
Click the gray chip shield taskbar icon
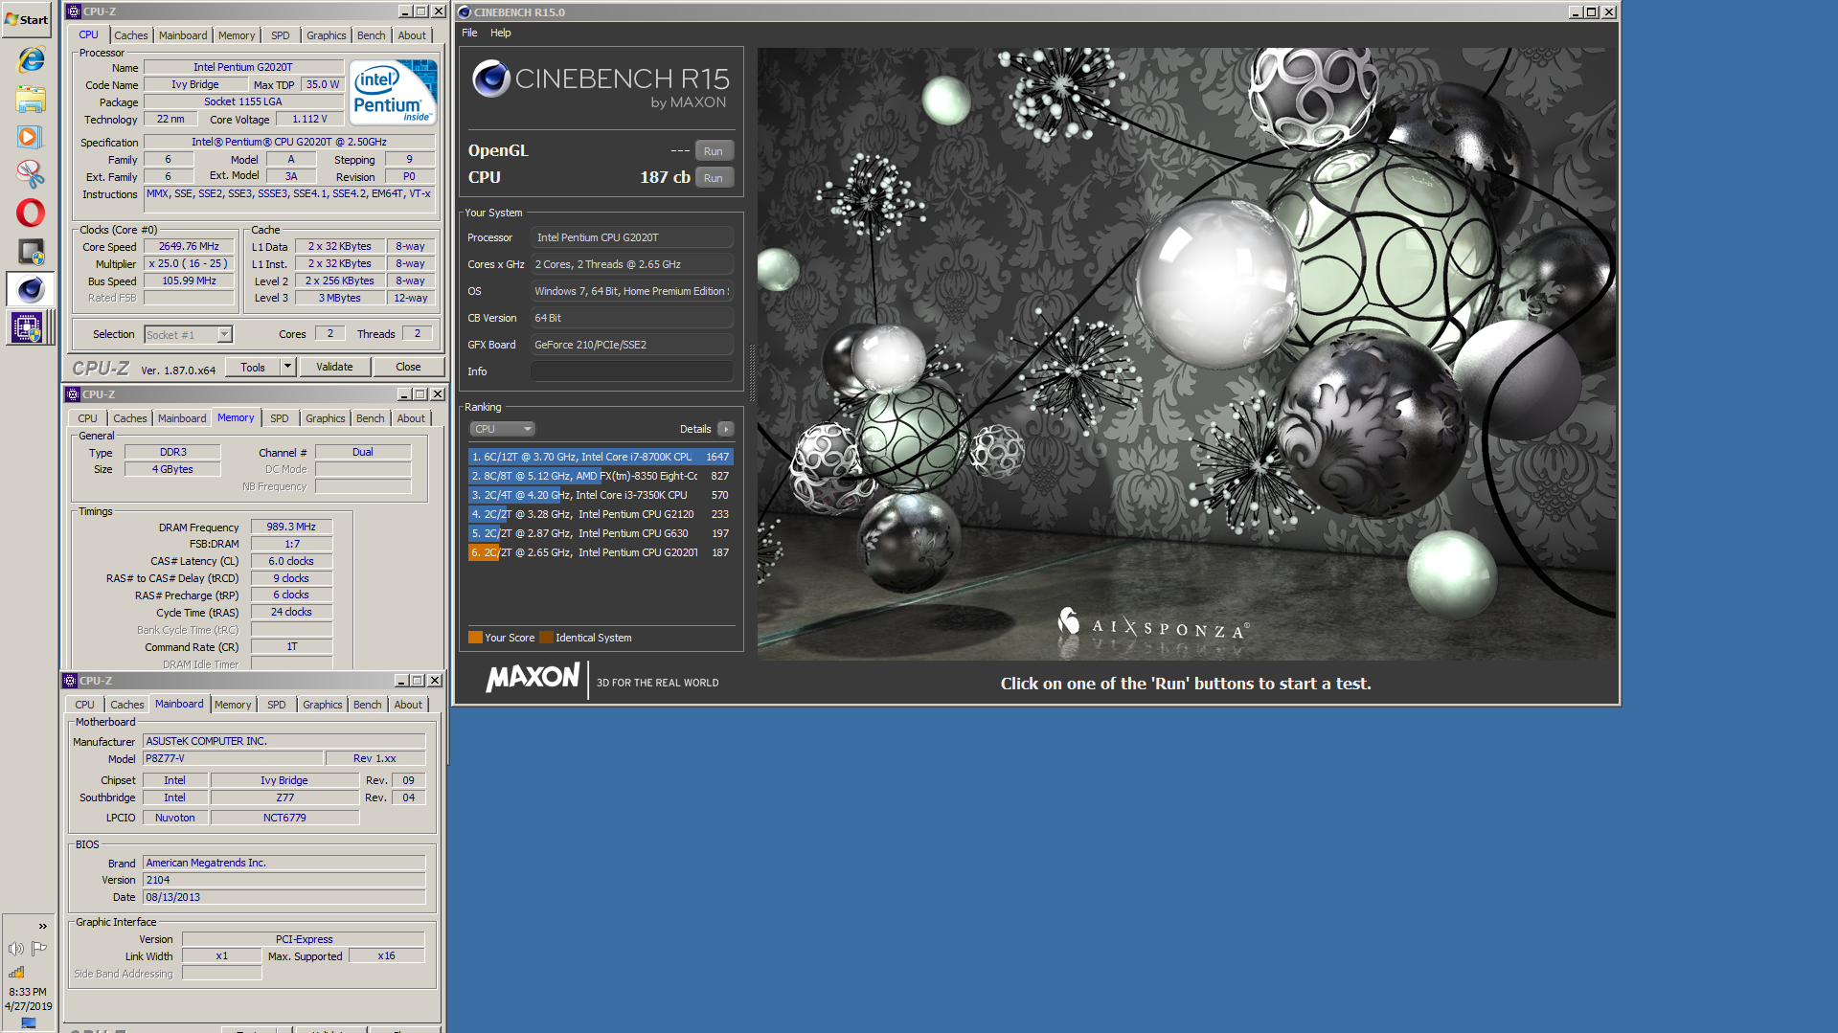(31, 251)
